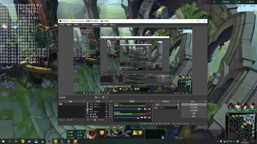Open the Steam taskbar icon
Viewport: 257px width, 144px height.
point(29,141)
